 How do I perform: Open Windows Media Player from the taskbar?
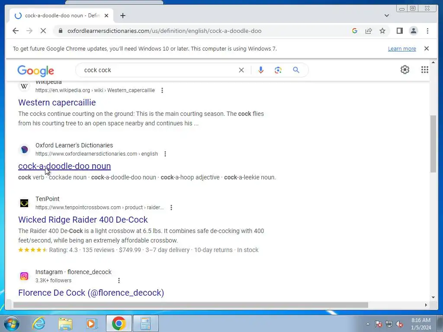coord(92,323)
